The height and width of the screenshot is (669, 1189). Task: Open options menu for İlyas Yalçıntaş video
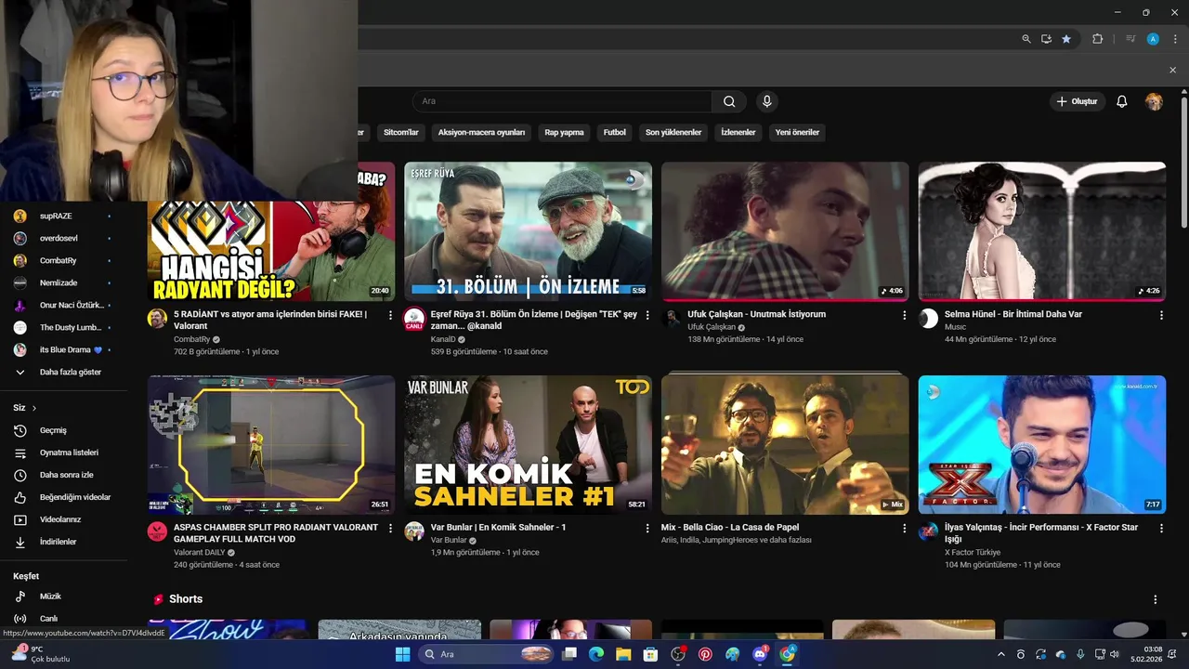[1161, 528]
